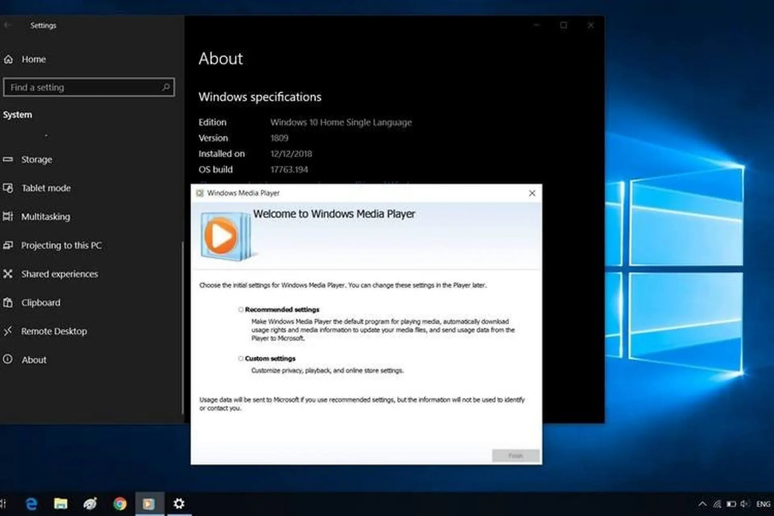Open Google Chrome from taskbar

click(120, 504)
